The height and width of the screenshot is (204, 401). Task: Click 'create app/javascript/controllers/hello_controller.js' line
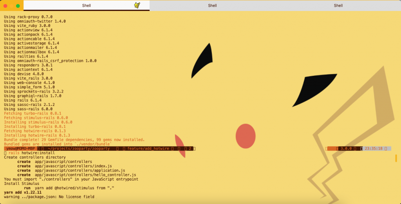(x=77, y=175)
